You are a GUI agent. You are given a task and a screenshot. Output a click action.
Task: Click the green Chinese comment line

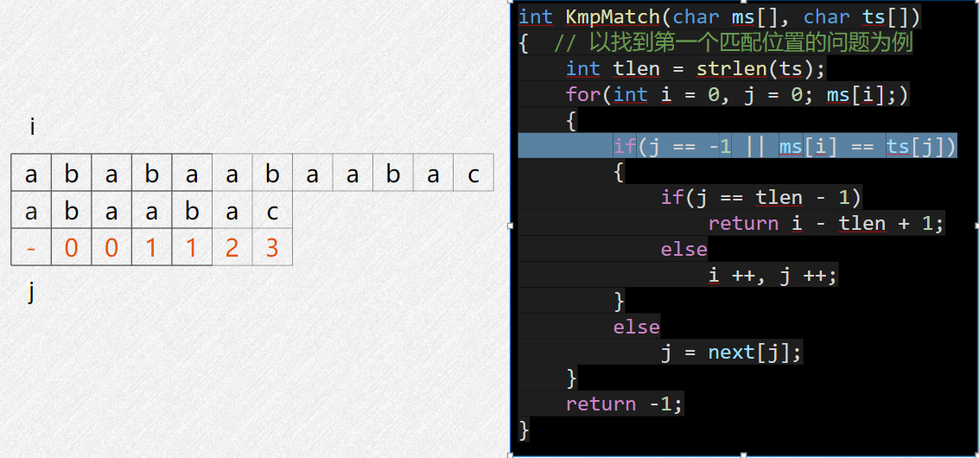click(x=734, y=43)
